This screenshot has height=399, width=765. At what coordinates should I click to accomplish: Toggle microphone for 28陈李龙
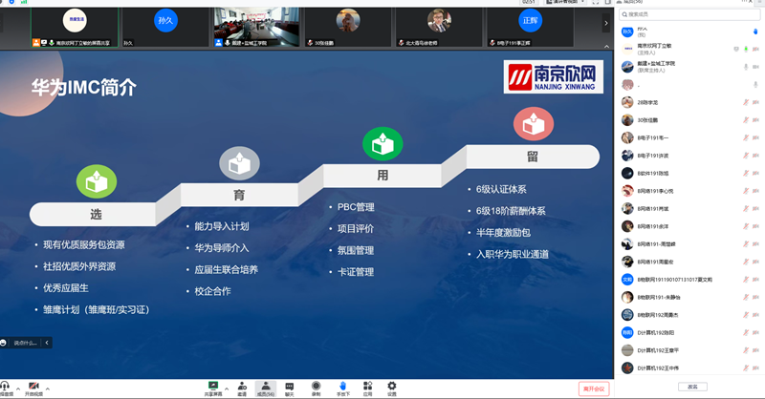click(x=744, y=102)
